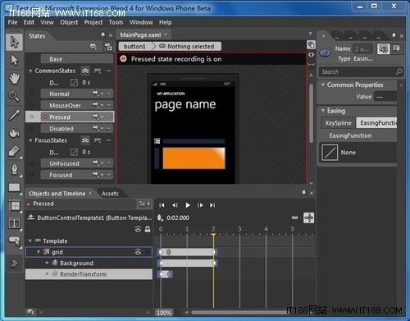410x321 pixels.
Task: Click the record keyframe icon by 0:02.000
Action: click(160, 218)
